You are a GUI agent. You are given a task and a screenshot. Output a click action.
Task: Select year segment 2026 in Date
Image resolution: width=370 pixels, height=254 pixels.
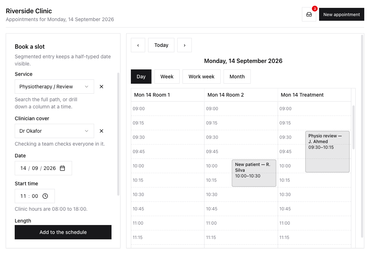click(x=49, y=168)
